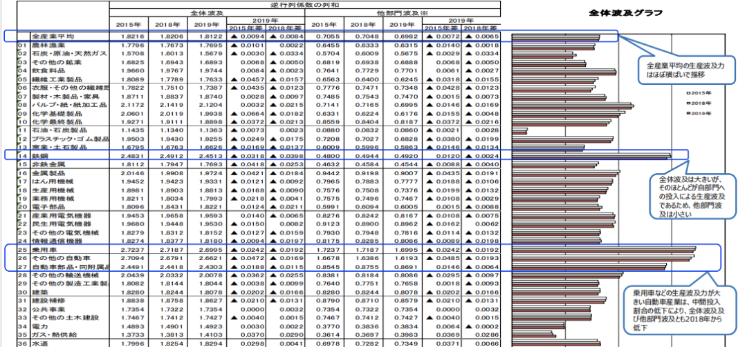747x347 pixels.
Task: Click the 全産業平均 row label
Action: (x=53, y=36)
